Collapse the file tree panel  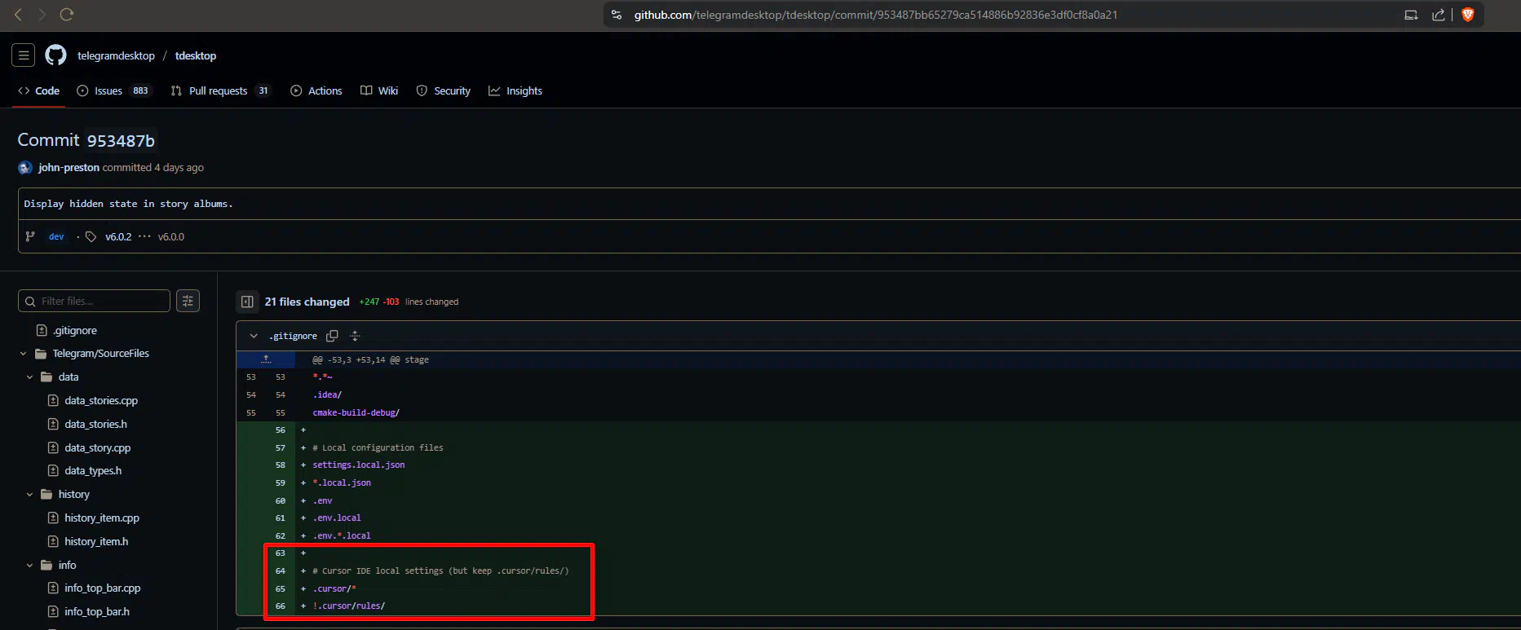click(247, 302)
